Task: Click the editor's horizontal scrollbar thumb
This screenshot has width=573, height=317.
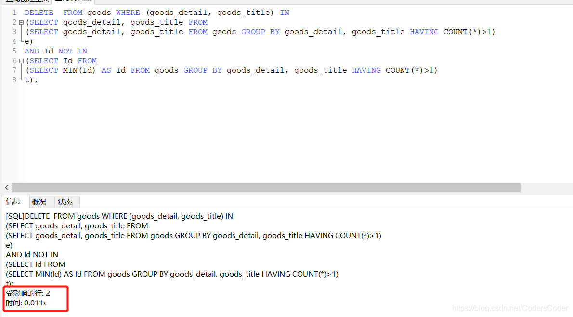Action: pos(266,187)
